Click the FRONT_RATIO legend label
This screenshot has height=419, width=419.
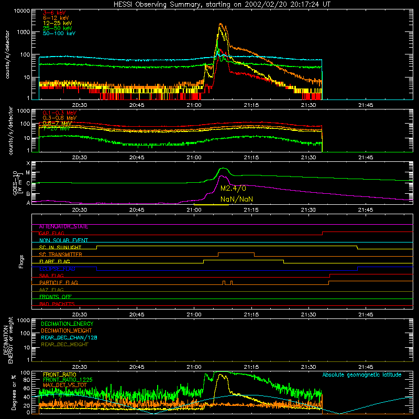click(x=60, y=374)
